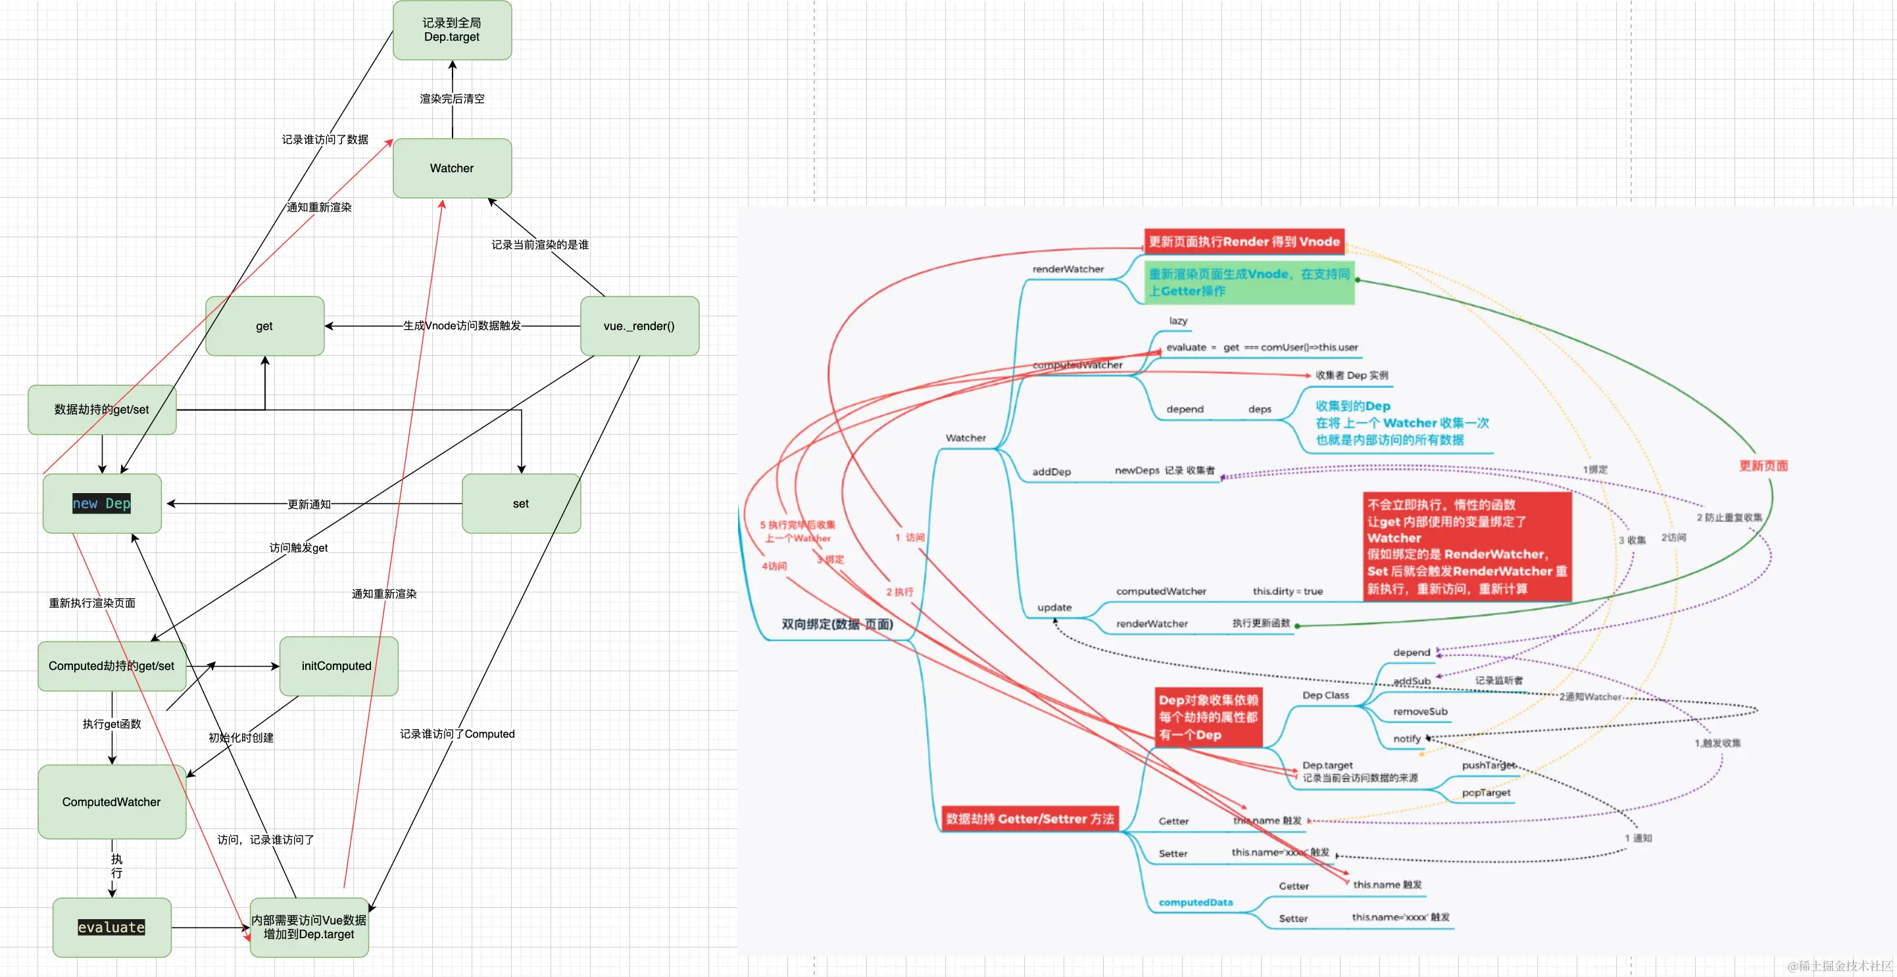Select the evaluate node
This screenshot has height=977, width=1897.
[x=111, y=928]
